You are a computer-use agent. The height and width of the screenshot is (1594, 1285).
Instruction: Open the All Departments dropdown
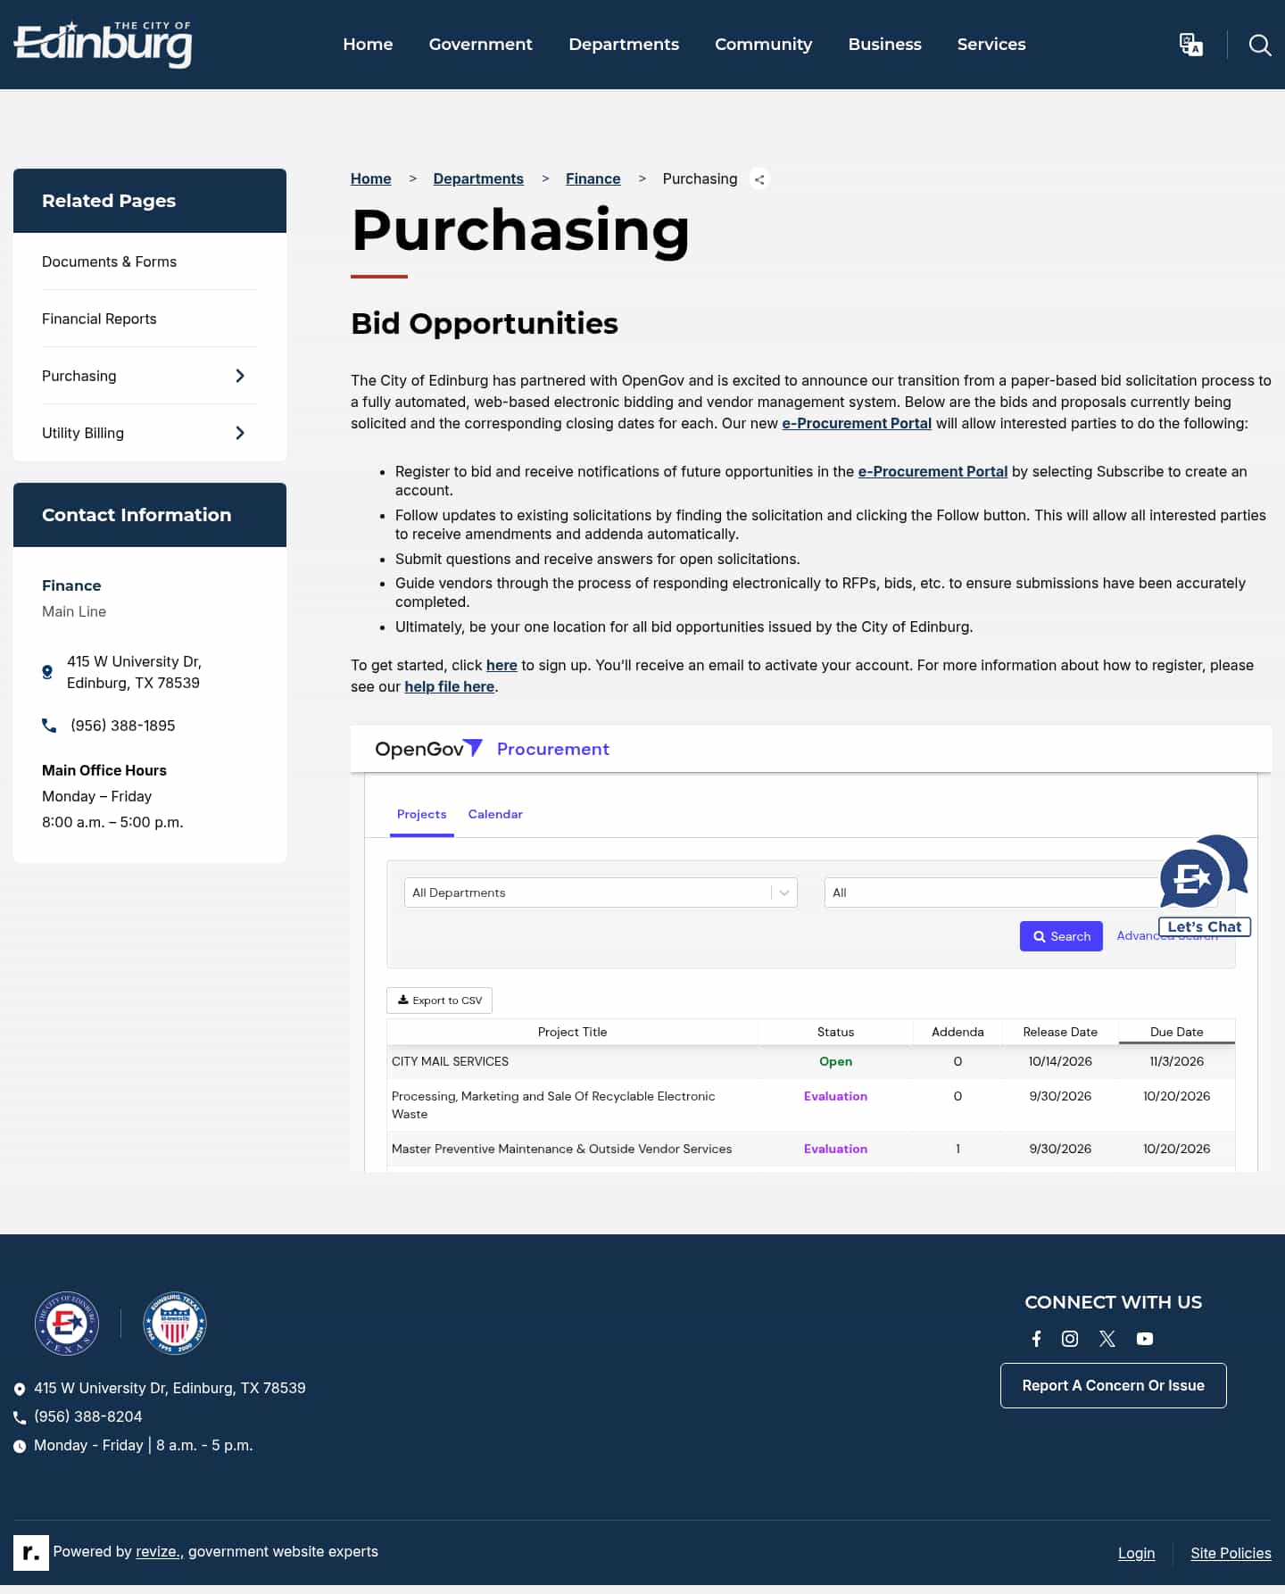click(x=601, y=892)
